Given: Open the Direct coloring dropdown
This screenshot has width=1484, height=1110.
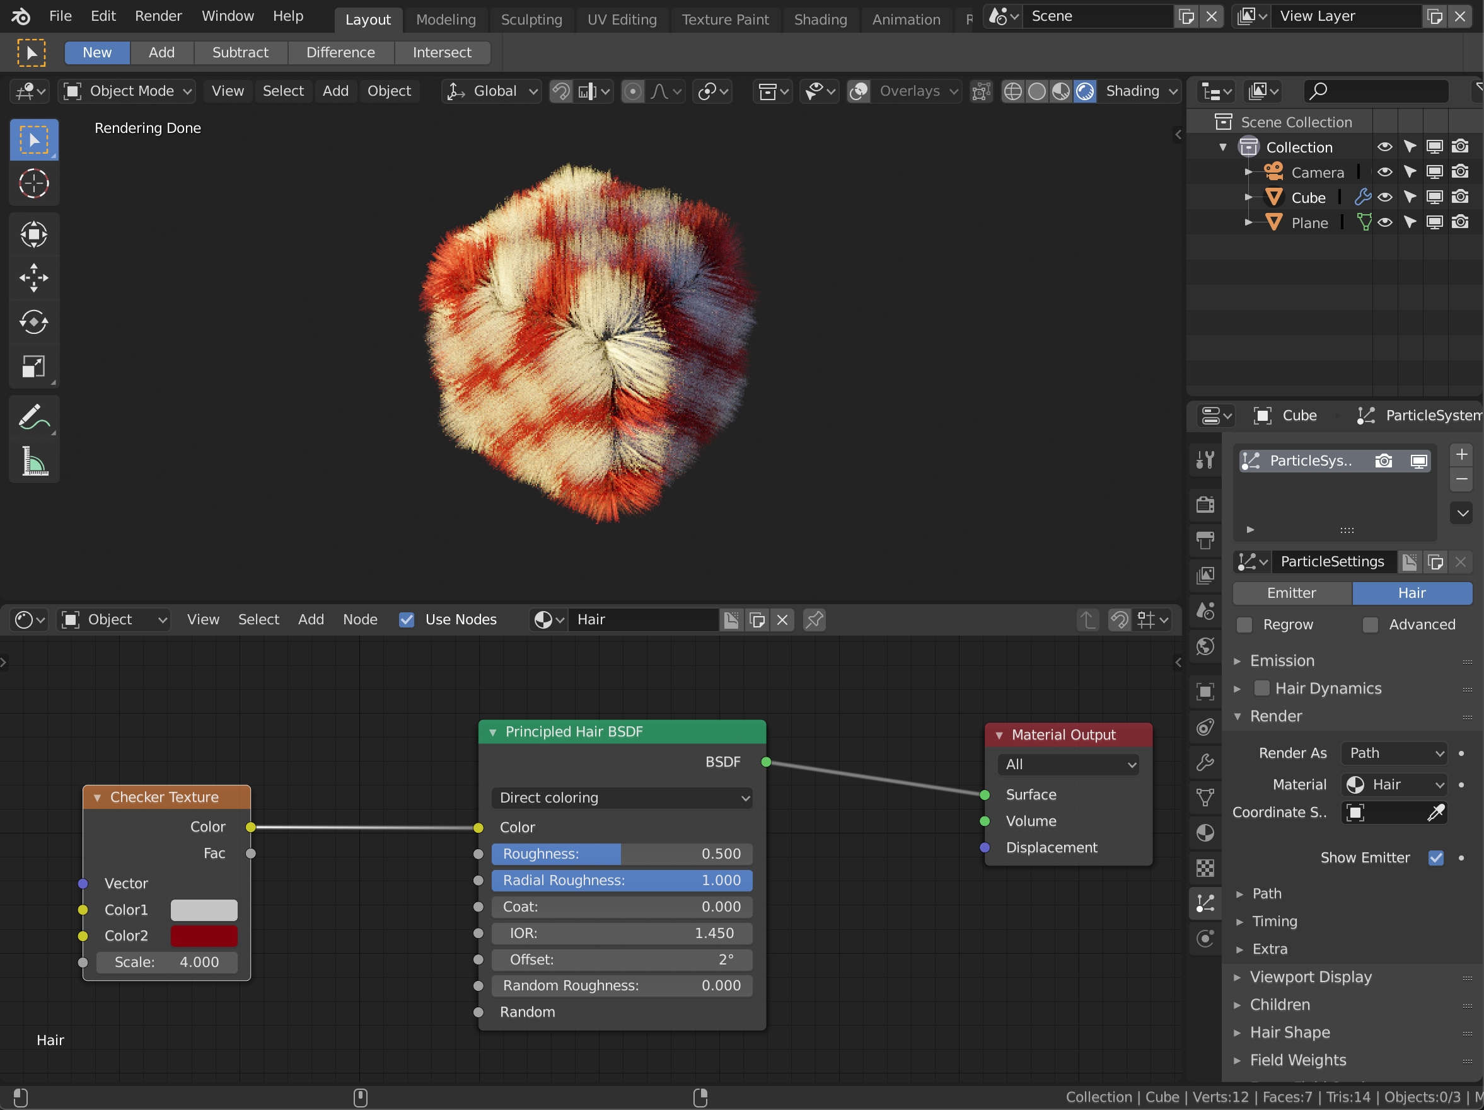Looking at the screenshot, I should click(x=622, y=798).
